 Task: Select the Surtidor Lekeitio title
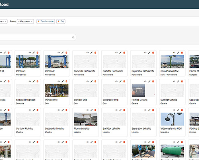[x=111, y=128]
